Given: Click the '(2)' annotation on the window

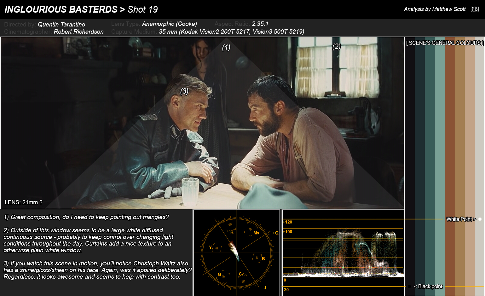Looking at the screenshot, I should [x=337, y=46].
